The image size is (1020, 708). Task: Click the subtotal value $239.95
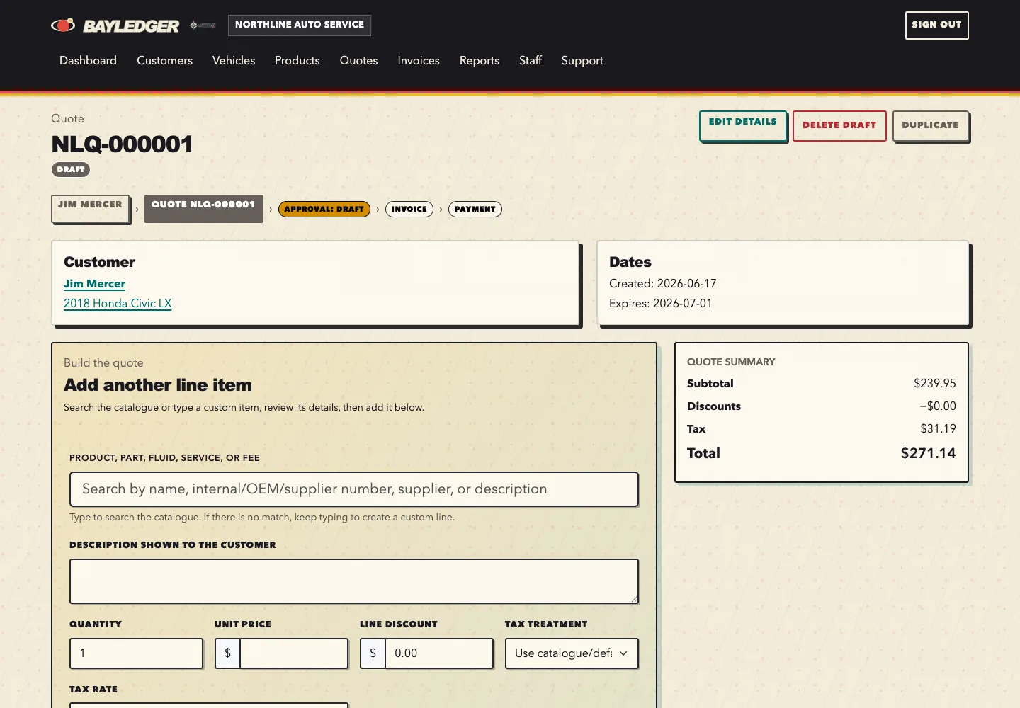point(934,383)
